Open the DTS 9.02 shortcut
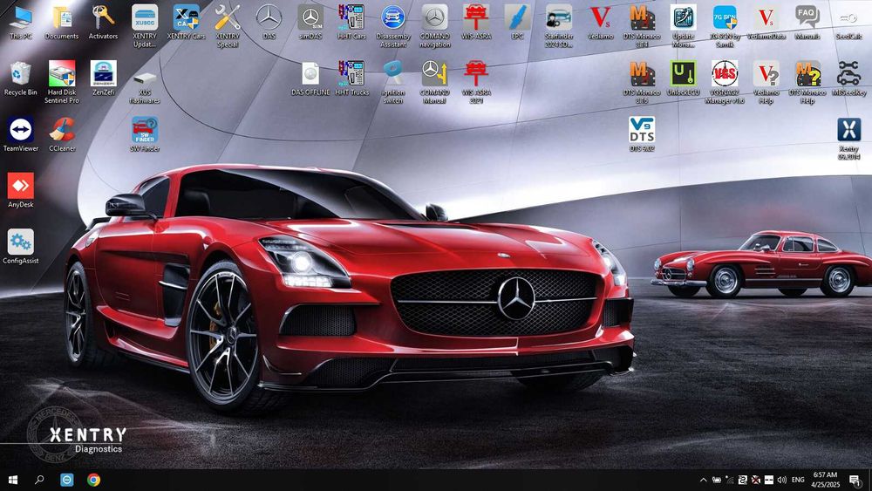This screenshot has height=491, width=872. click(642, 134)
